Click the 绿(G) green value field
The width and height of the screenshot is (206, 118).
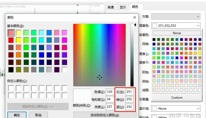129,99
